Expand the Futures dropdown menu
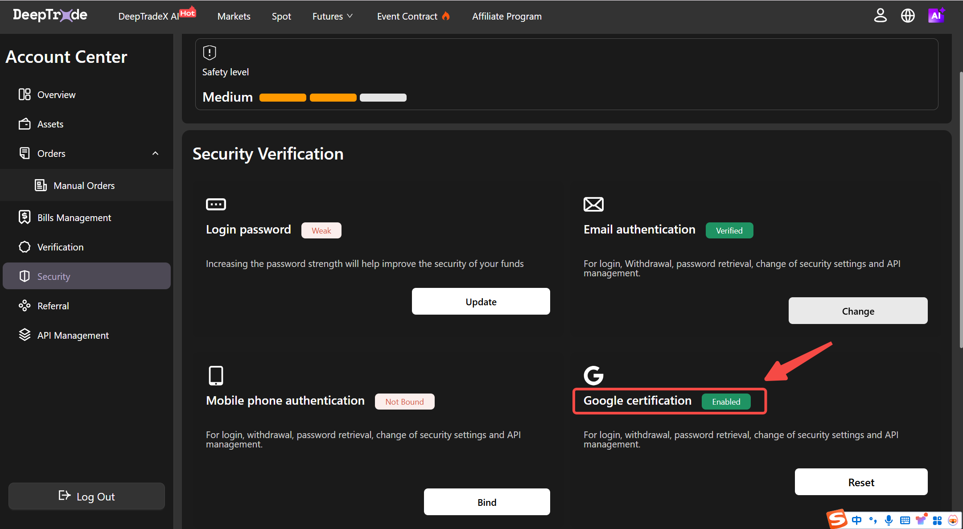This screenshot has width=963, height=529. [333, 16]
